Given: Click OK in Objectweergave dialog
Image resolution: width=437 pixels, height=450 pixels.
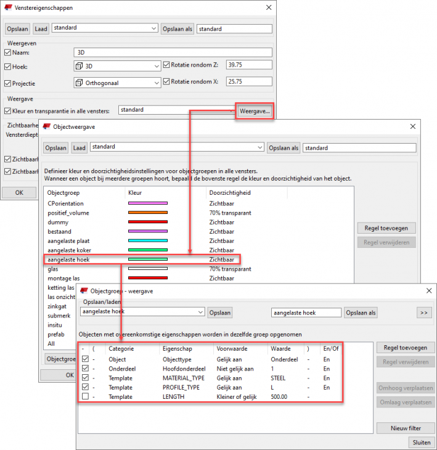Looking at the screenshot, I should [70, 375].
